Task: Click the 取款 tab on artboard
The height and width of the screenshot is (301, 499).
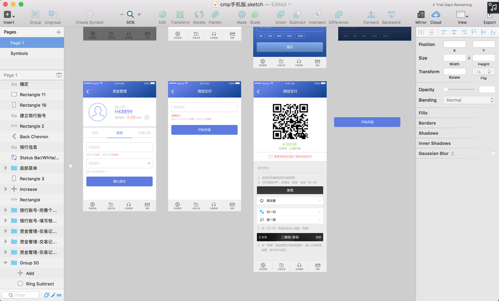Action: point(119,132)
